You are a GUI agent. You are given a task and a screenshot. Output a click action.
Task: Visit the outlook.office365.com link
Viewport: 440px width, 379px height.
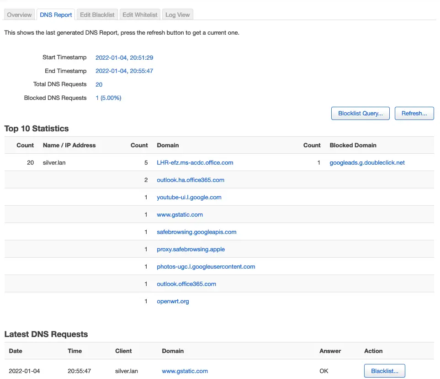186,284
